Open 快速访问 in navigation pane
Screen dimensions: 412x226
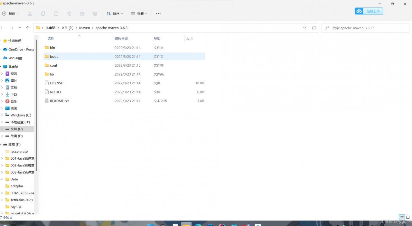click(15, 41)
